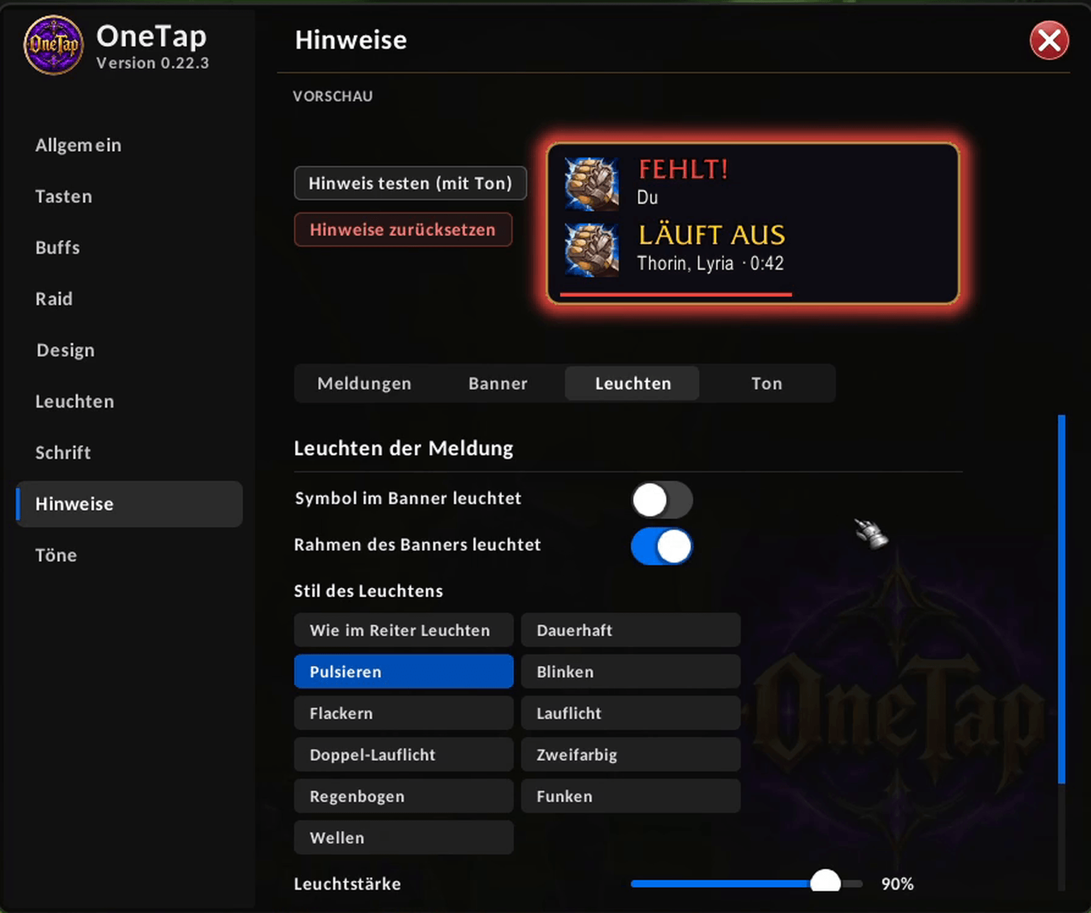Choose Wie im Reiter Leuchten style

pyautogui.click(x=403, y=630)
